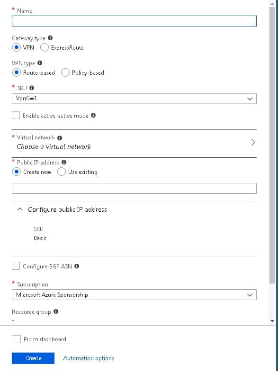
Task: Click the blue Create button
Action: point(33,358)
